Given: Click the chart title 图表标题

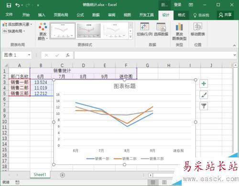Looking at the screenshot, I should click(125, 86).
